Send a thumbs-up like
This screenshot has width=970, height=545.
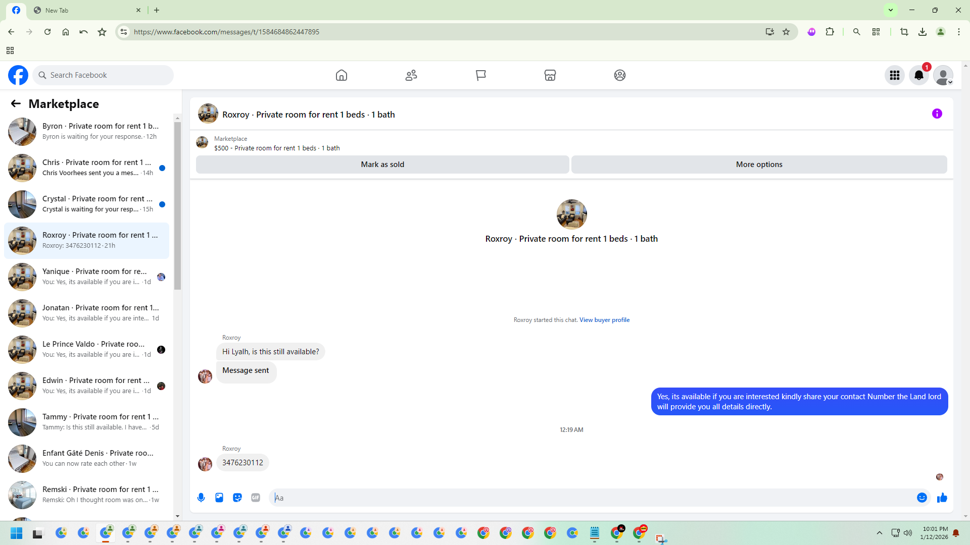tap(942, 498)
